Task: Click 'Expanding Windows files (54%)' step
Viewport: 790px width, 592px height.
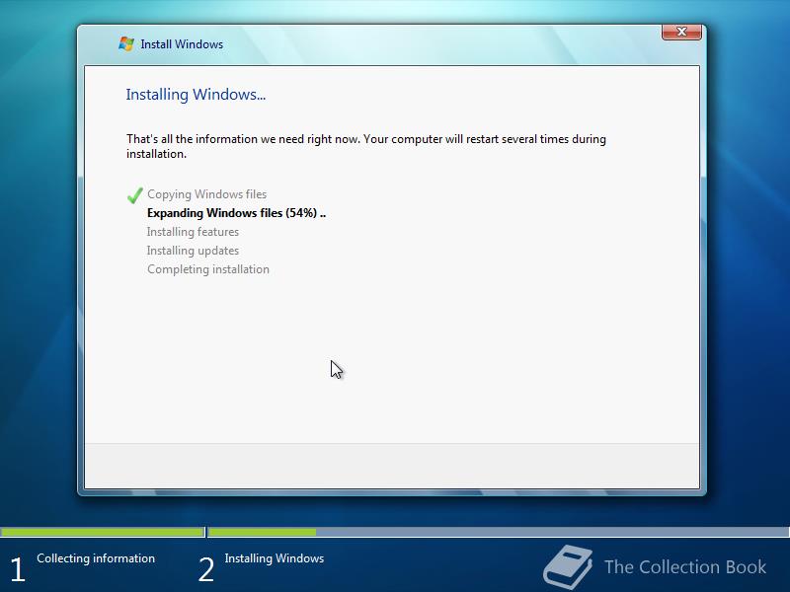Action: click(x=236, y=213)
